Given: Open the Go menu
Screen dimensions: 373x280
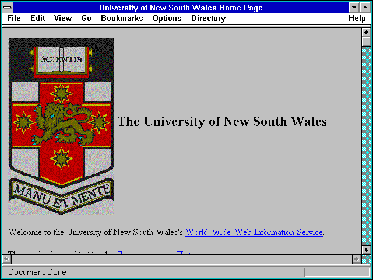Looking at the screenshot, I should pos(86,19).
